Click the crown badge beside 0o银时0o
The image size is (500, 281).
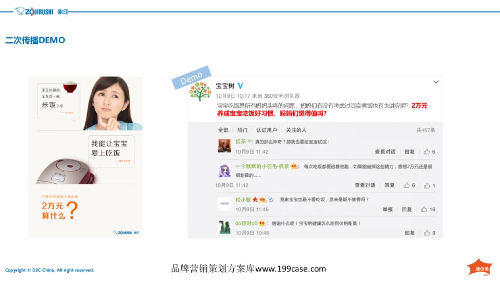261,223
